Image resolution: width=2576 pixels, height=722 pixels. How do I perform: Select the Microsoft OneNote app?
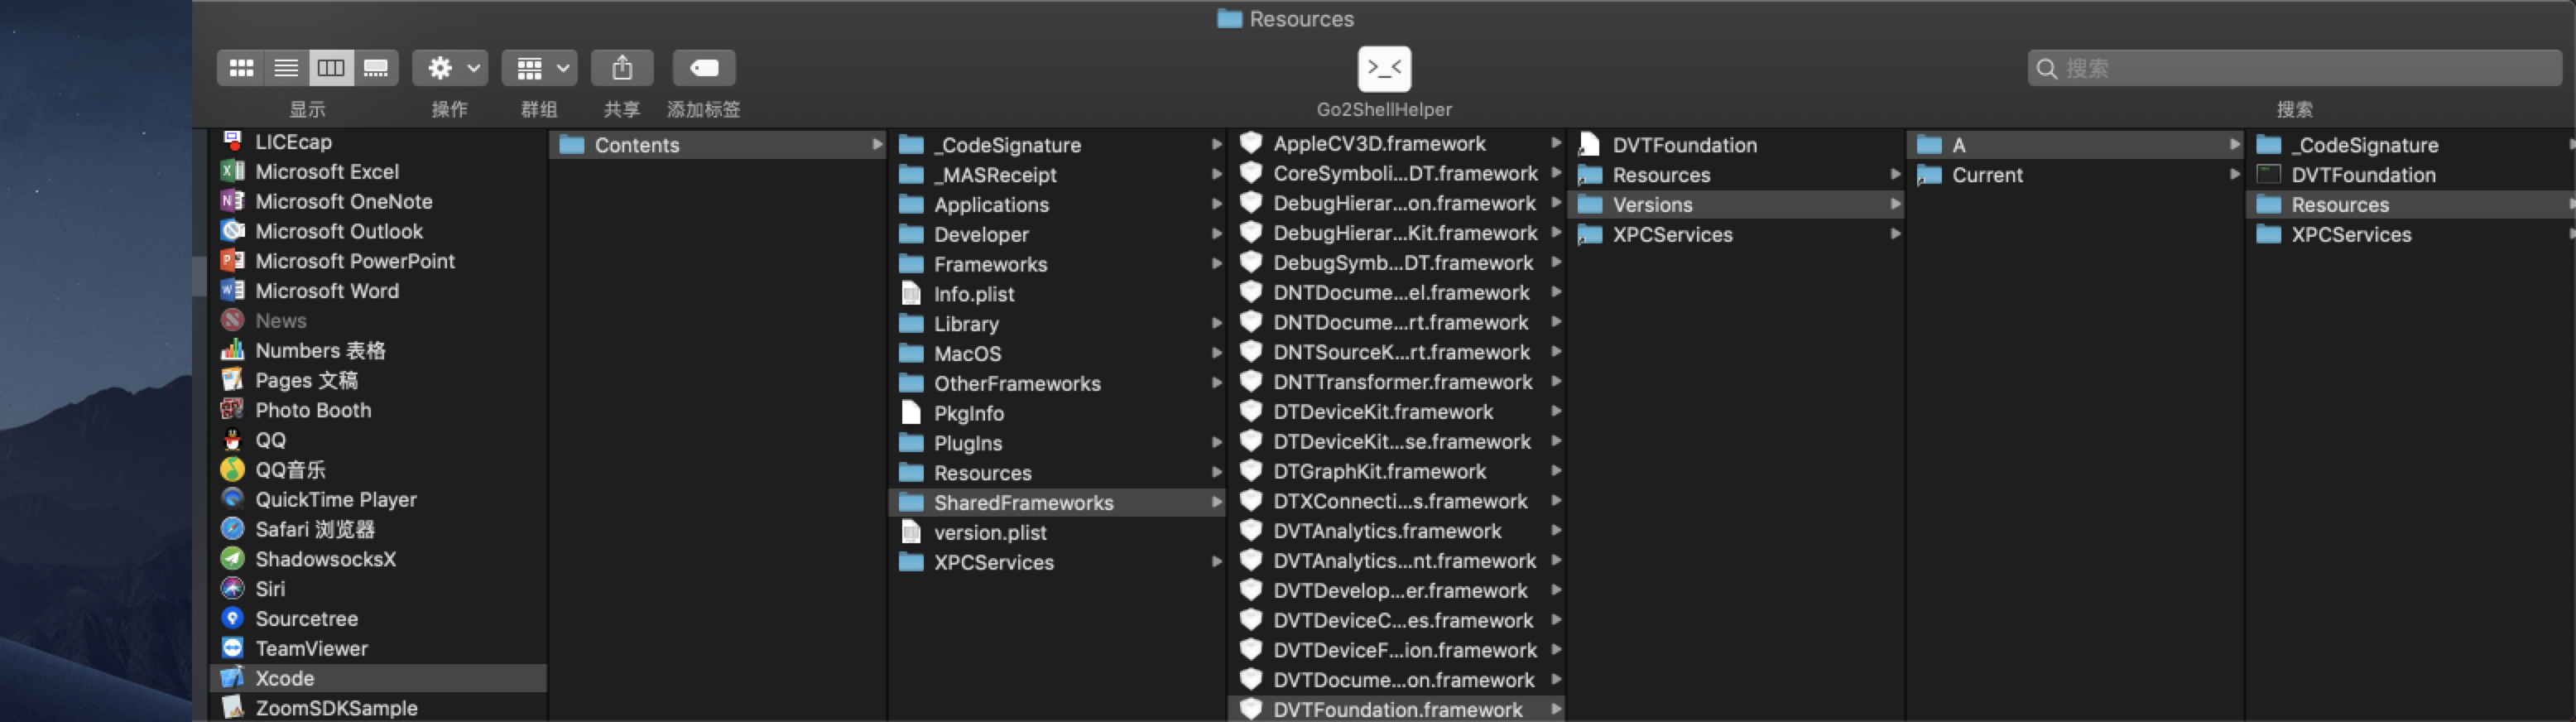click(379, 202)
